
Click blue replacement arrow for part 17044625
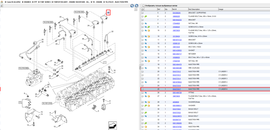tap(146, 23)
